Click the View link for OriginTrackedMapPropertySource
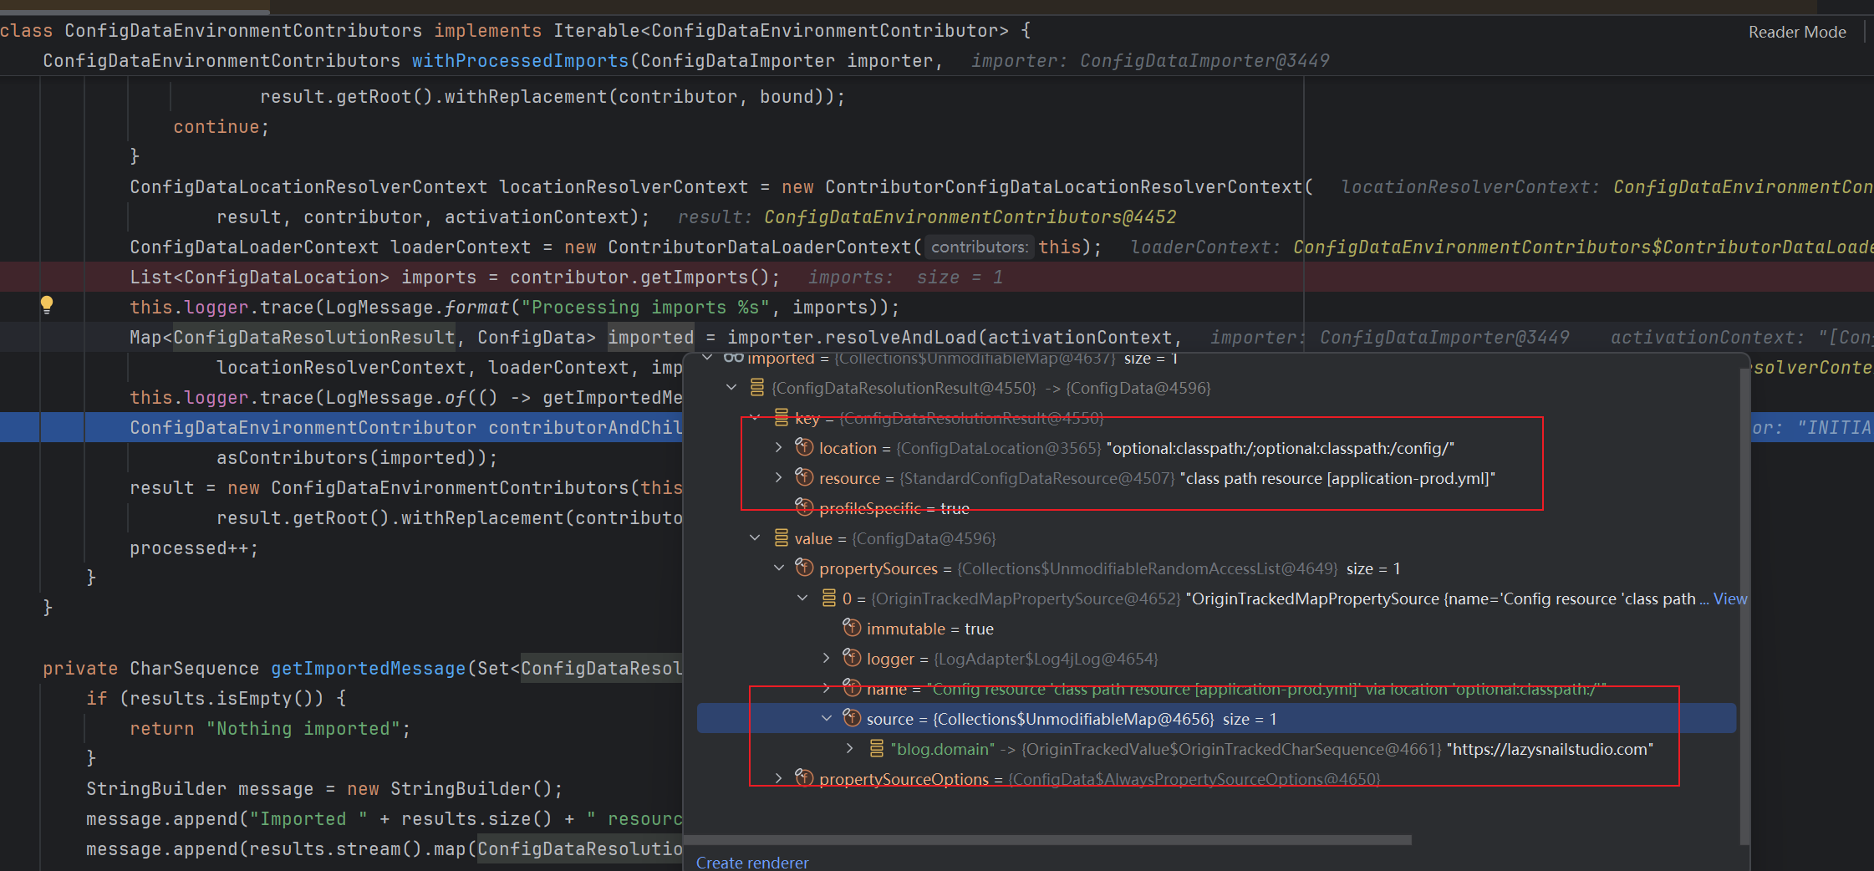The width and height of the screenshot is (1874, 871). (1730, 598)
